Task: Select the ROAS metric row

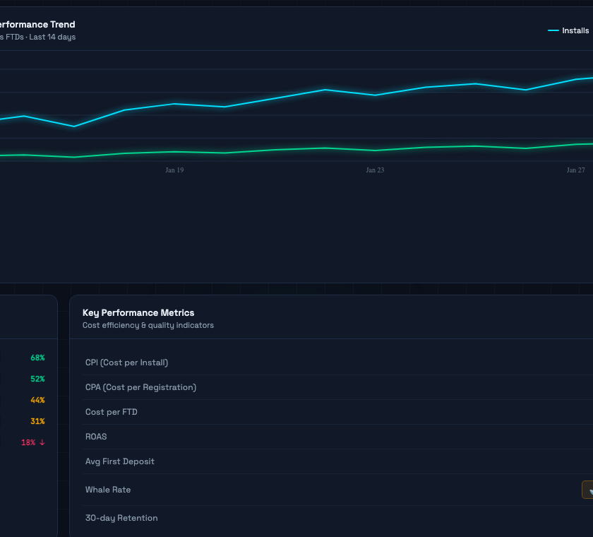Action: pyautogui.click(x=95, y=436)
